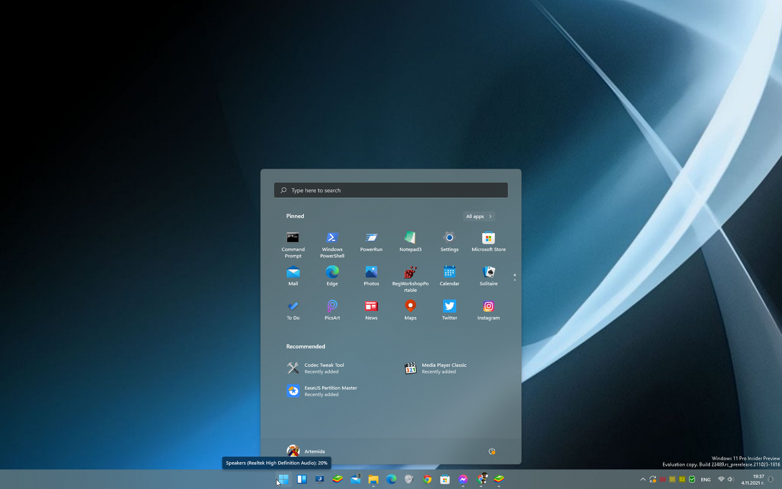Launch RegWorkshopPortable from pinned apps
782x489 pixels.
[411, 279]
